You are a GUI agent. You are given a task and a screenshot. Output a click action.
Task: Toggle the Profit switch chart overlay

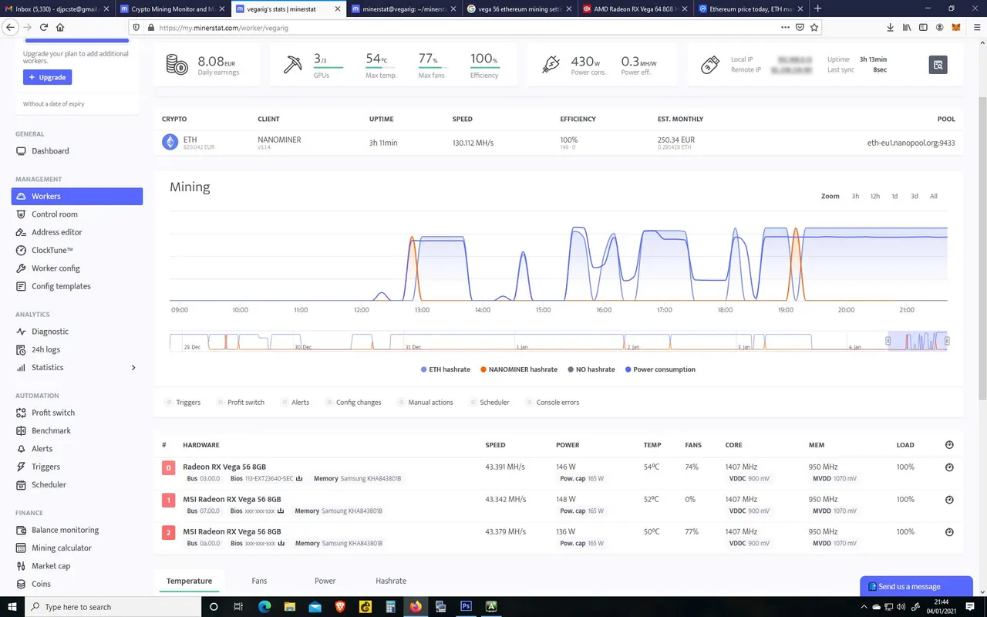(241, 403)
